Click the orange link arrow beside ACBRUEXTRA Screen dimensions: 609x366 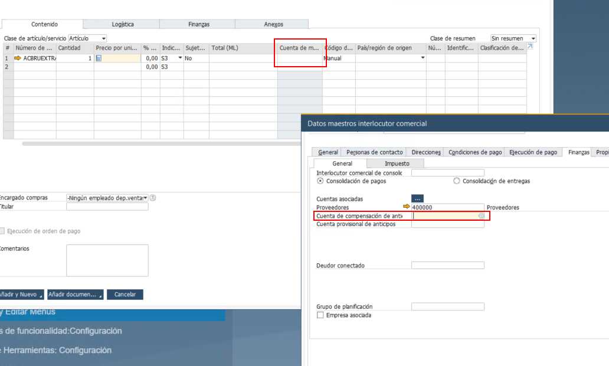pos(18,58)
